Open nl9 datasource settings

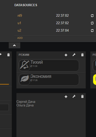click(x=20, y=16)
